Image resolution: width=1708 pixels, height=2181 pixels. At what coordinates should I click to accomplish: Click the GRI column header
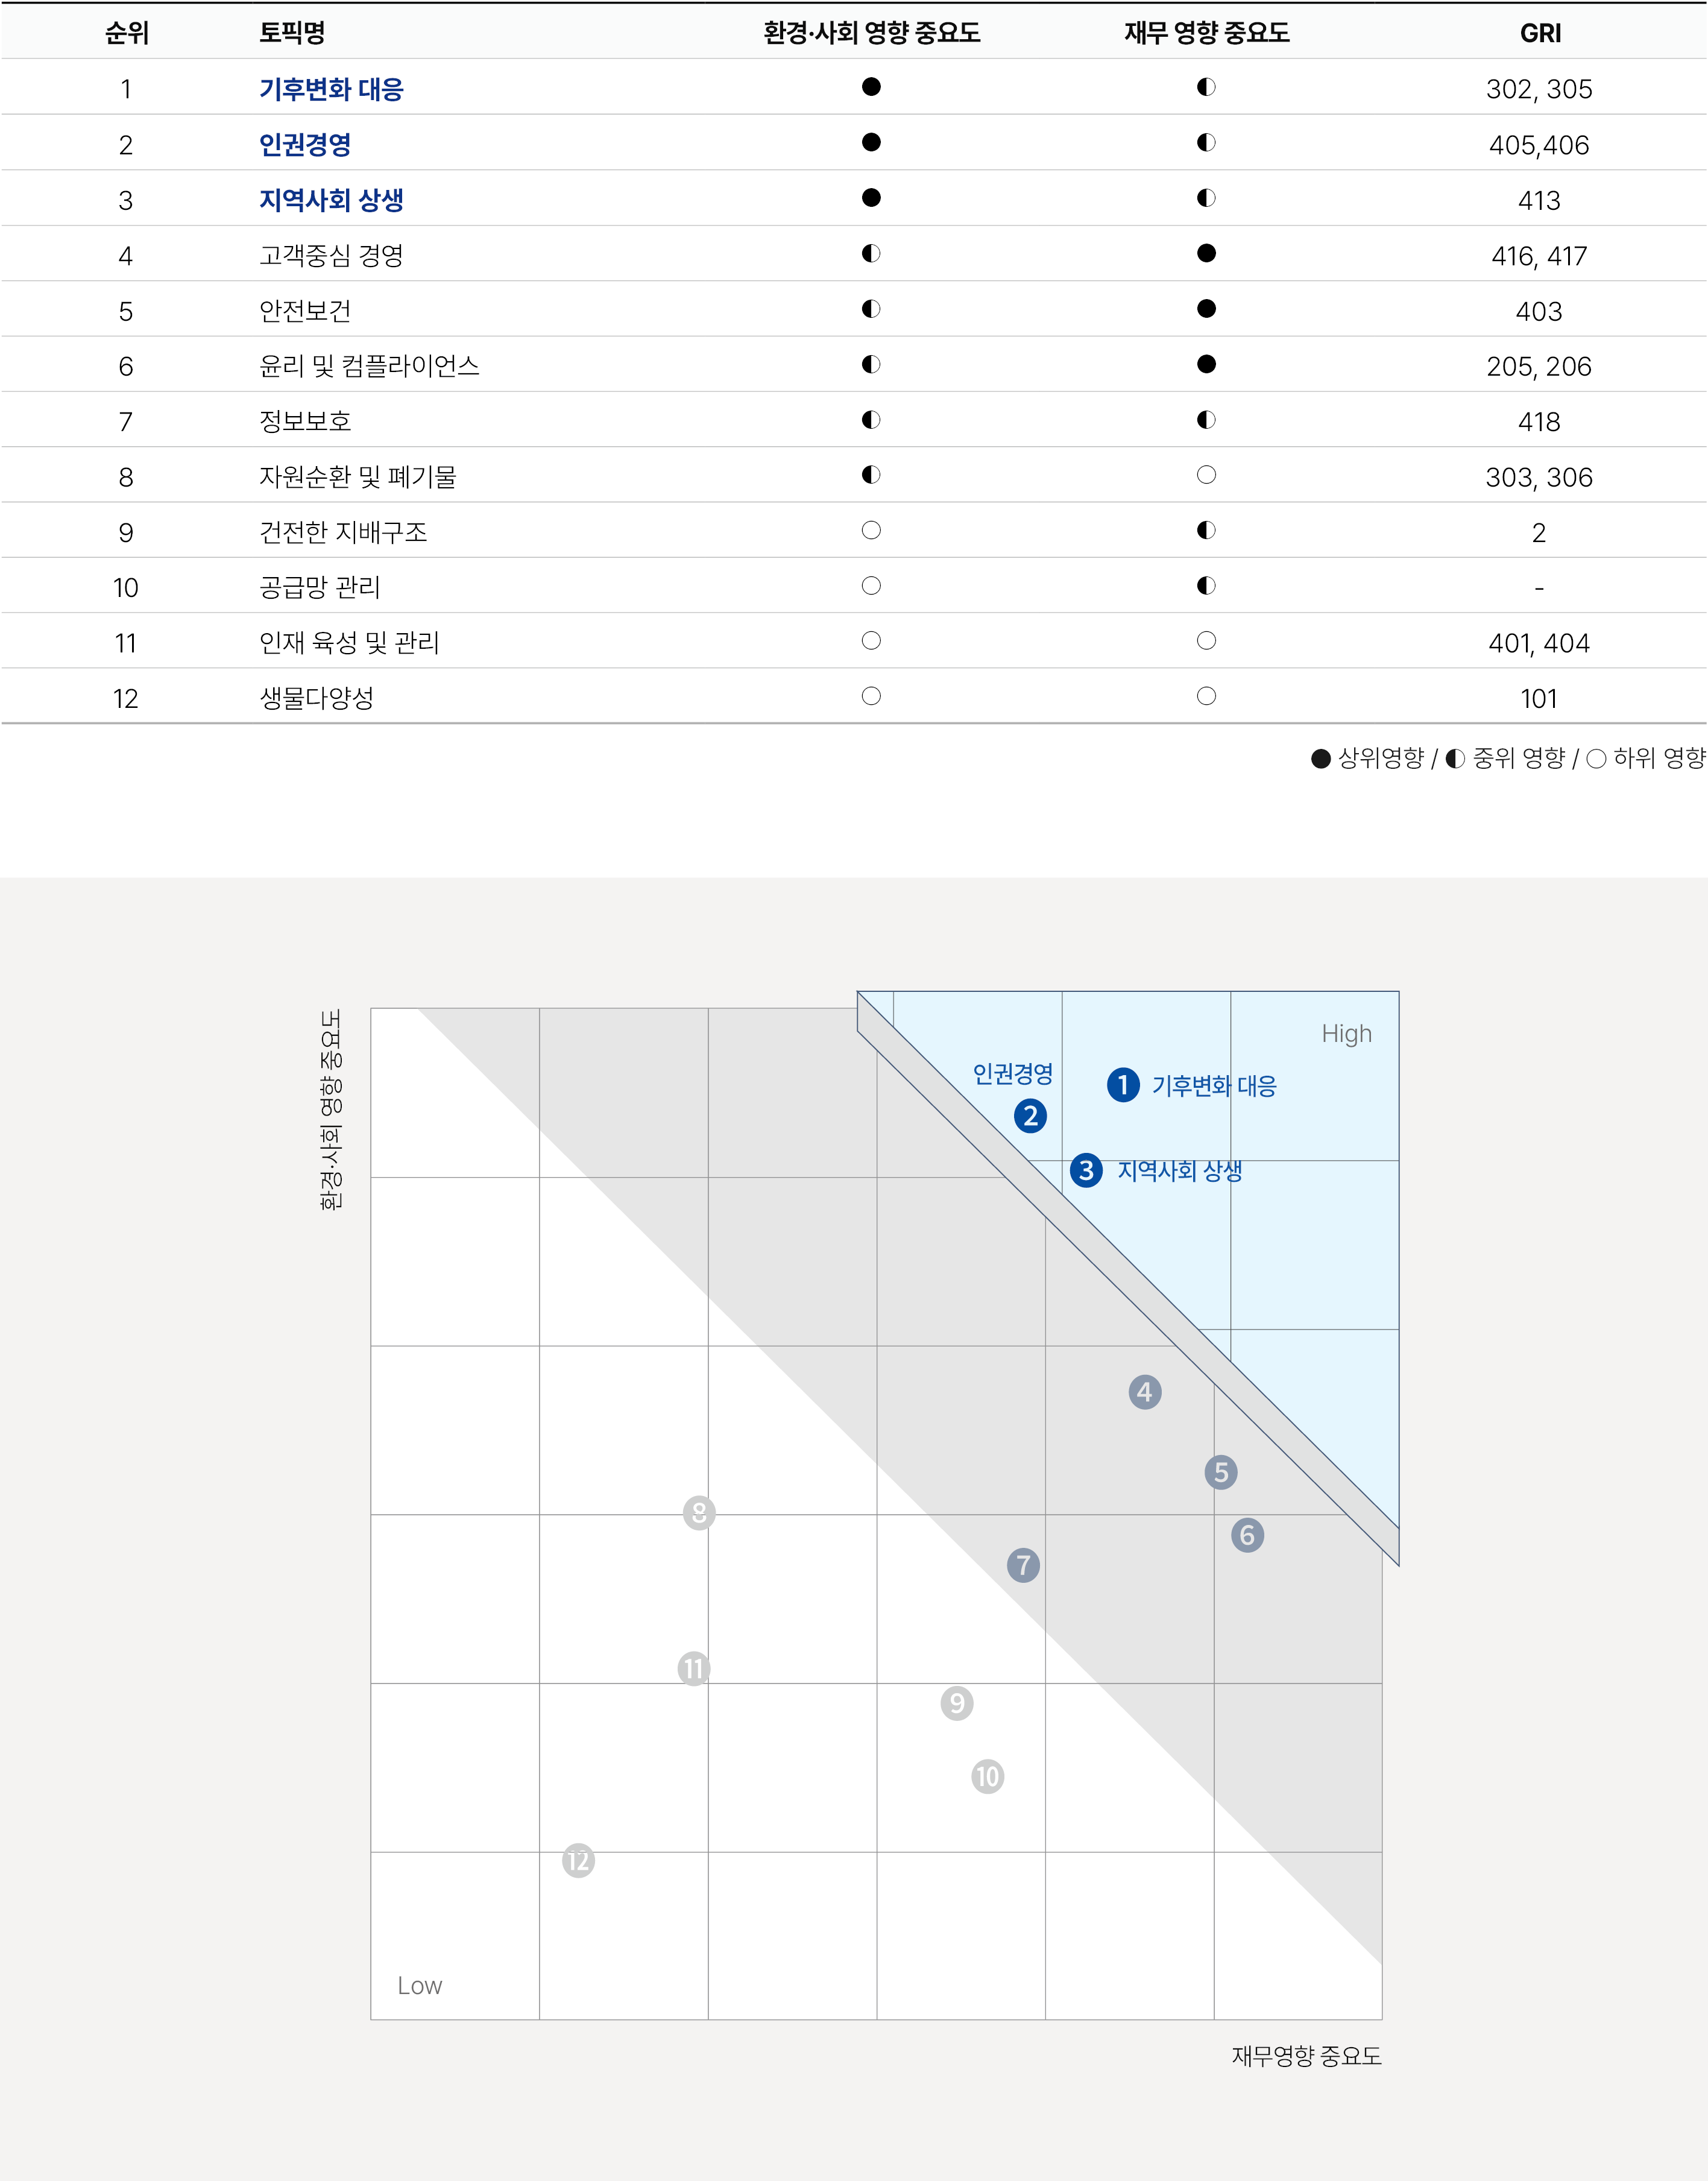(x=1540, y=33)
